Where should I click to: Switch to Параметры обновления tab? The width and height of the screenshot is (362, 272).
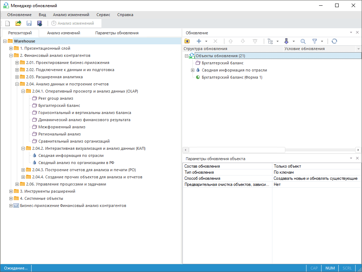click(x=117, y=33)
